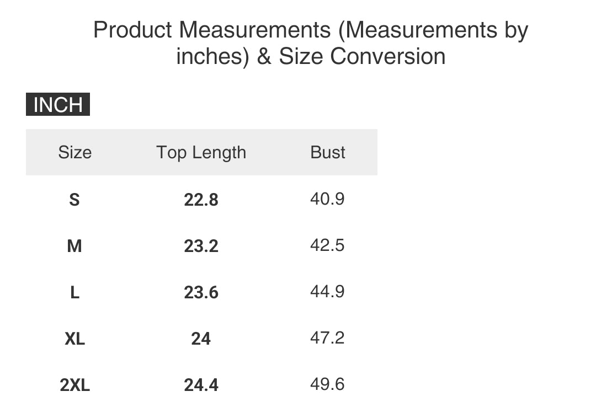596x402 pixels.
Task: Click the 22.8 top length value
Action: pos(201,200)
